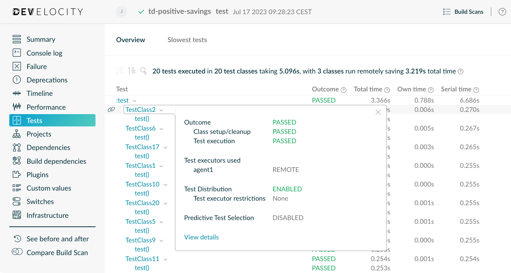Switch to the Slowest tests tab
Screen dimensions: 511x273
(x=187, y=40)
